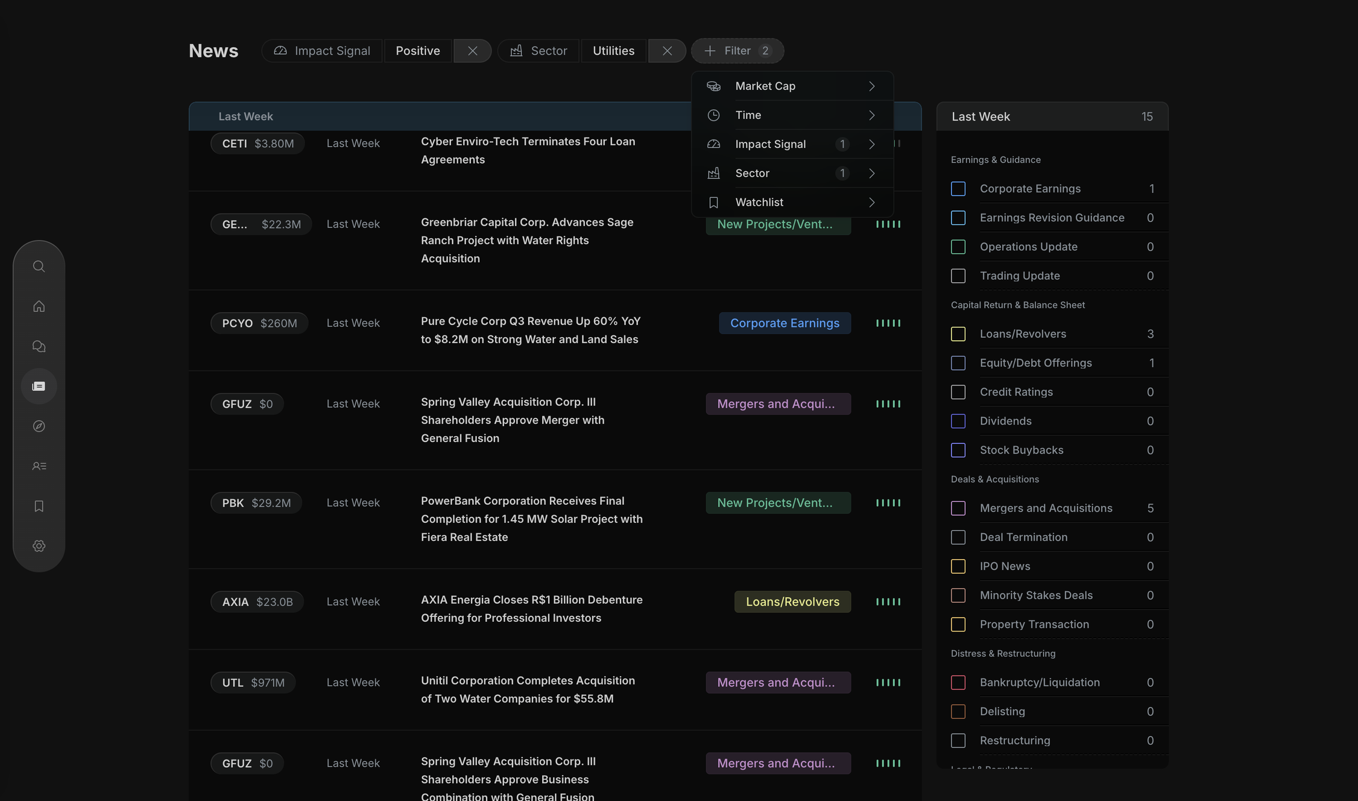
Task: Open the people list icon in sidebar
Action: tap(39, 466)
